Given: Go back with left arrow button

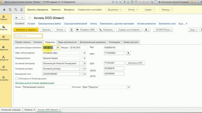Looking at the screenshot, I should [16, 18].
